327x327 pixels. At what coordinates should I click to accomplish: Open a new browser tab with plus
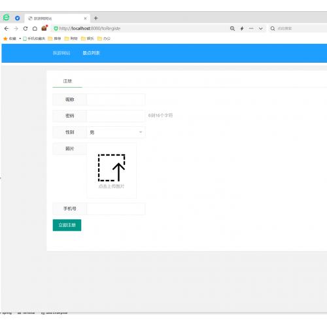tap(95, 18)
